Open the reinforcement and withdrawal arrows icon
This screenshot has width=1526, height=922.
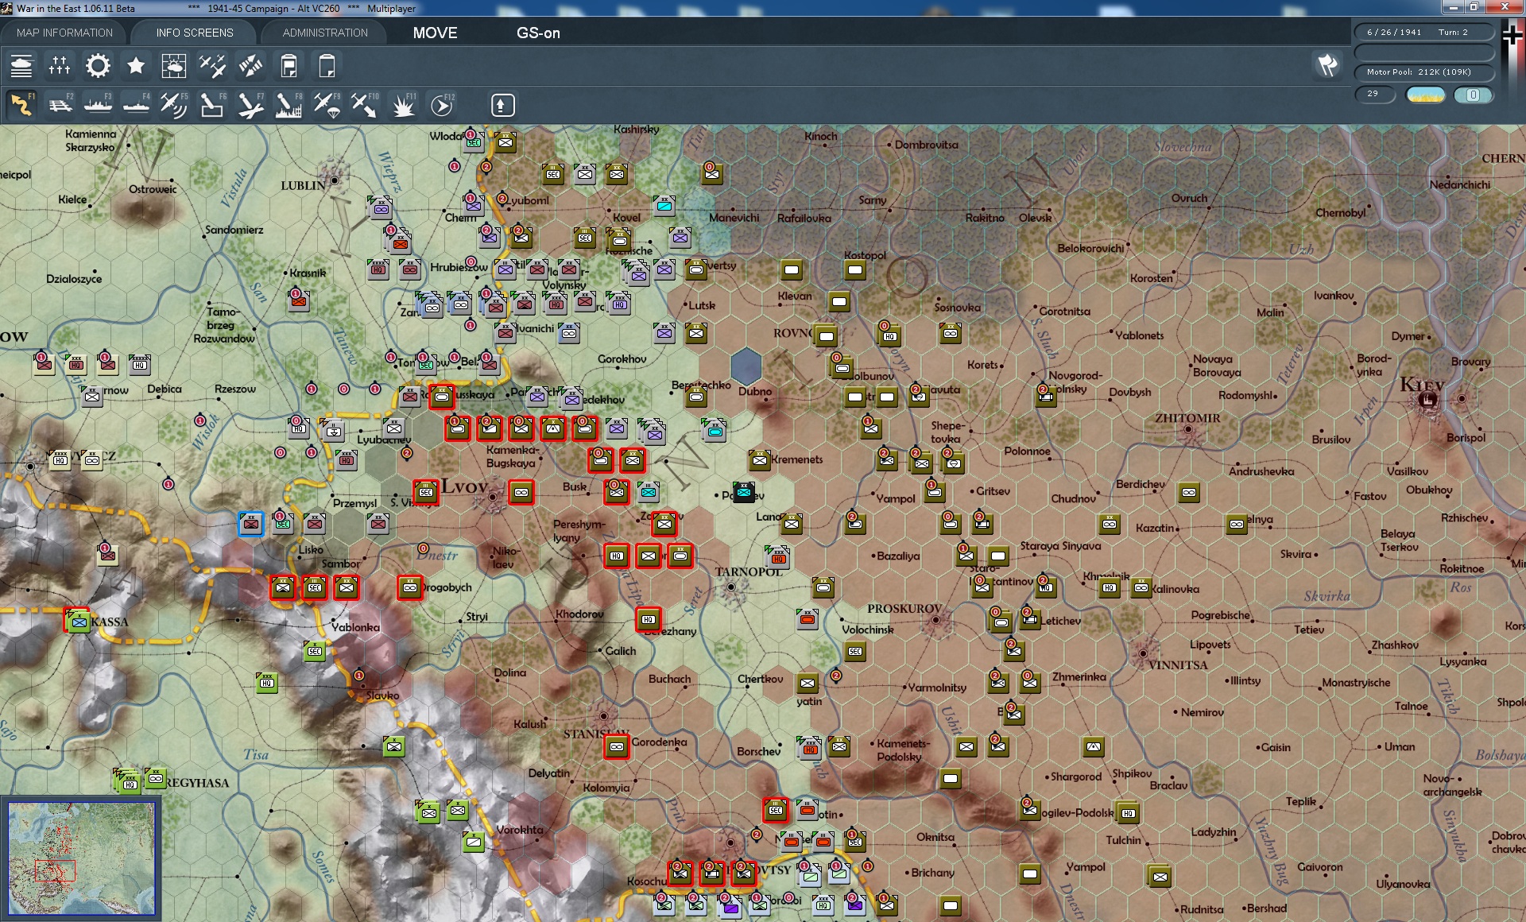pyautogui.click(x=250, y=65)
